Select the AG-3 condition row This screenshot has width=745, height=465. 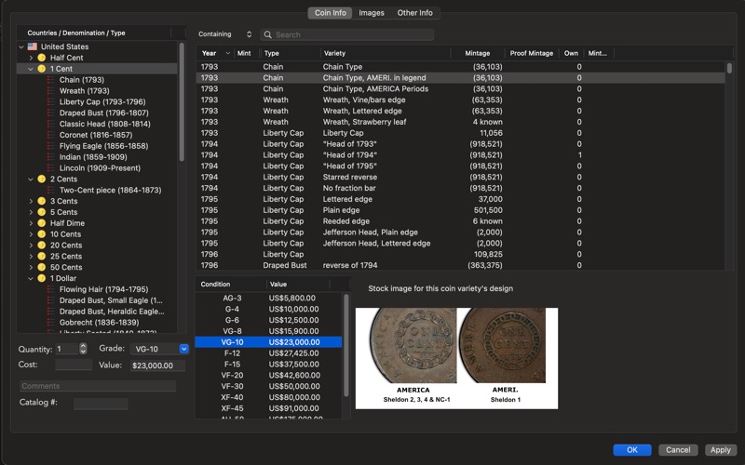pos(268,298)
